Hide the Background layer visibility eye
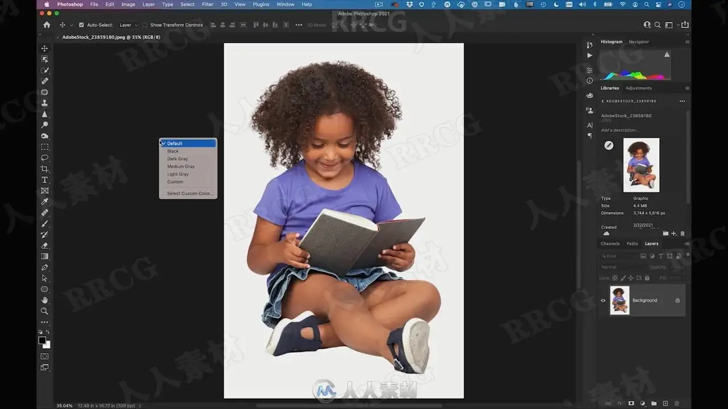The height and width of the screenshot is (409, 728). (603, 301)
